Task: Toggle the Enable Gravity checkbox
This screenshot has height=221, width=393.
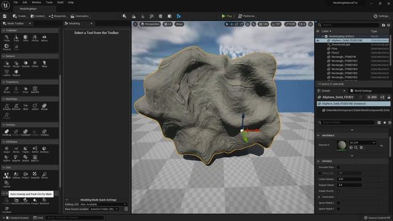Action: 338,191
